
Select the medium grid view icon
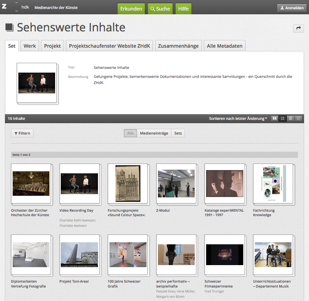coord(282,119)
